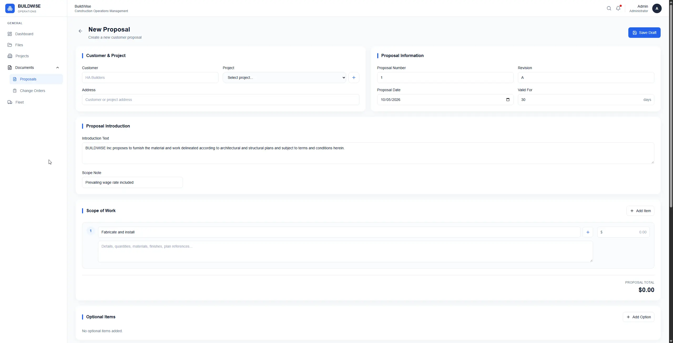Open the Dashboard page
Image resolution: width=673 pixels, height=343 pixels.
[x=34, y=34]
